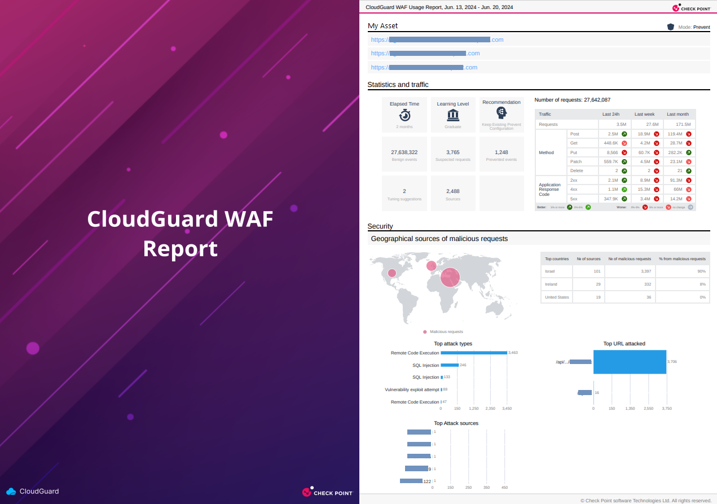Click the Learning Level institution icon
717x504 pixels.
click(x=453, y=116)
